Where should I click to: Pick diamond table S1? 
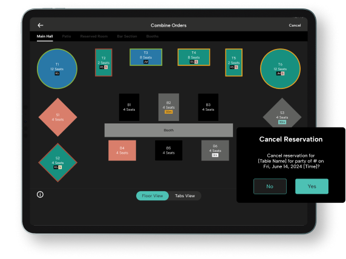click(58, 117)
